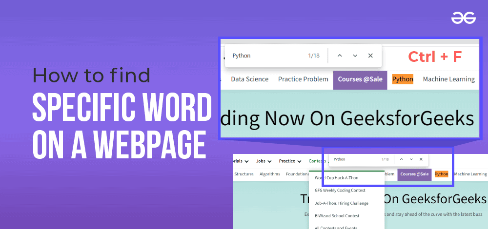Click previous-match arrow in the small find bar
The height and width of the screenshot is (229, 488).
(x=402, y=159)
